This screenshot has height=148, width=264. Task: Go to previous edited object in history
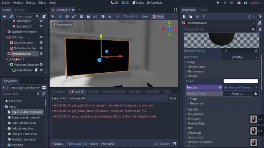[x=249, y=16]
